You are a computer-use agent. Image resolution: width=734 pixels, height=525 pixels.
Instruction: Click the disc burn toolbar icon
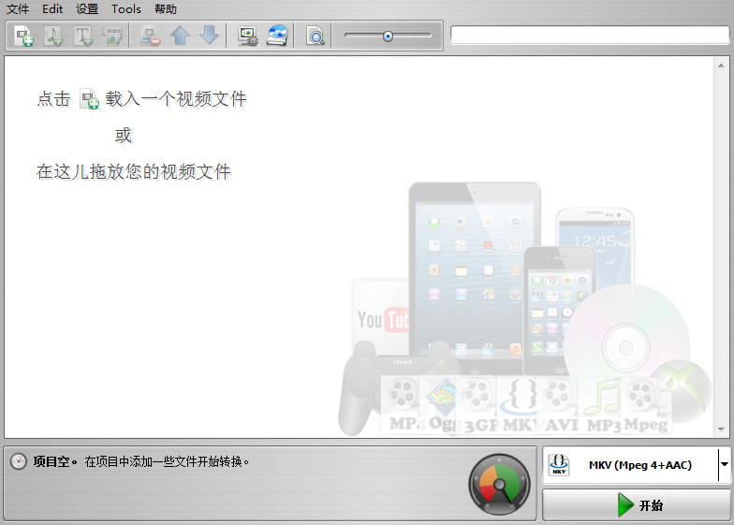(x=277, y=36)
